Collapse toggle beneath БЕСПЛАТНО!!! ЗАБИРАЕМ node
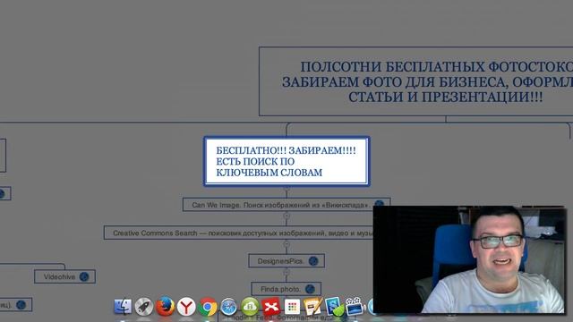The width and height of the screenshot is (573, 322). pos(286,188)
